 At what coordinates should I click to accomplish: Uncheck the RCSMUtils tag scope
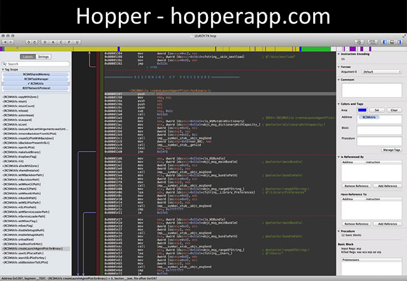36,84
